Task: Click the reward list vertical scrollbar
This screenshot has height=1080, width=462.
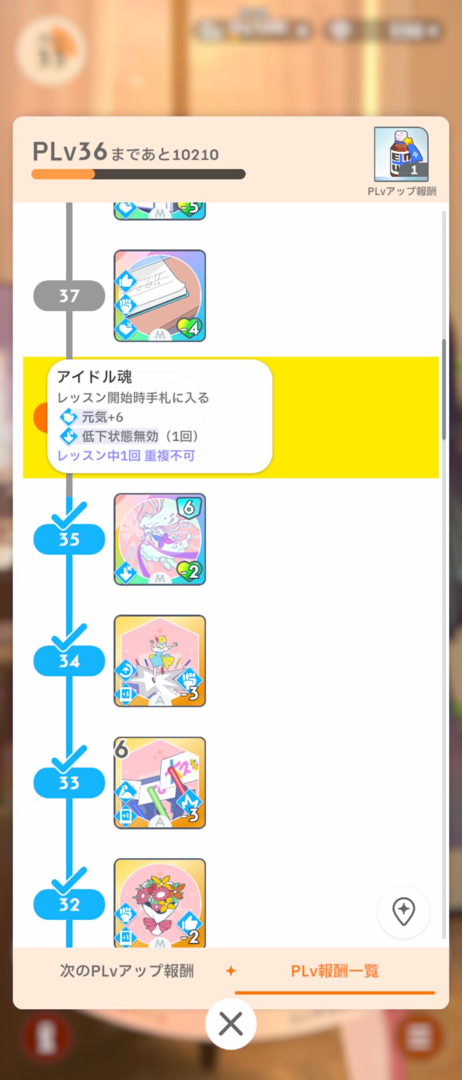Action: pos(444,389)
